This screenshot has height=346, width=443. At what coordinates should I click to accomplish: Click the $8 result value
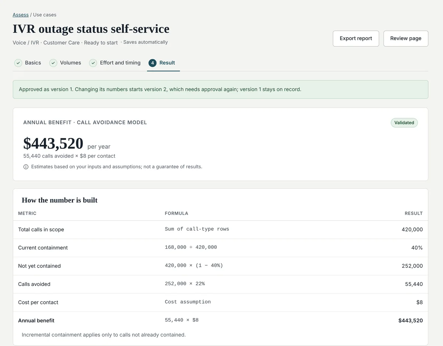tap(420, 303)
